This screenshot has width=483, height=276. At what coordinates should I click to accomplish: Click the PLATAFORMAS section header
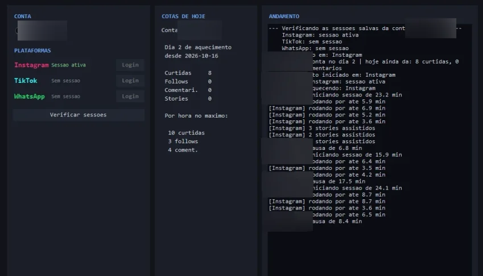[x=32, y=51]
